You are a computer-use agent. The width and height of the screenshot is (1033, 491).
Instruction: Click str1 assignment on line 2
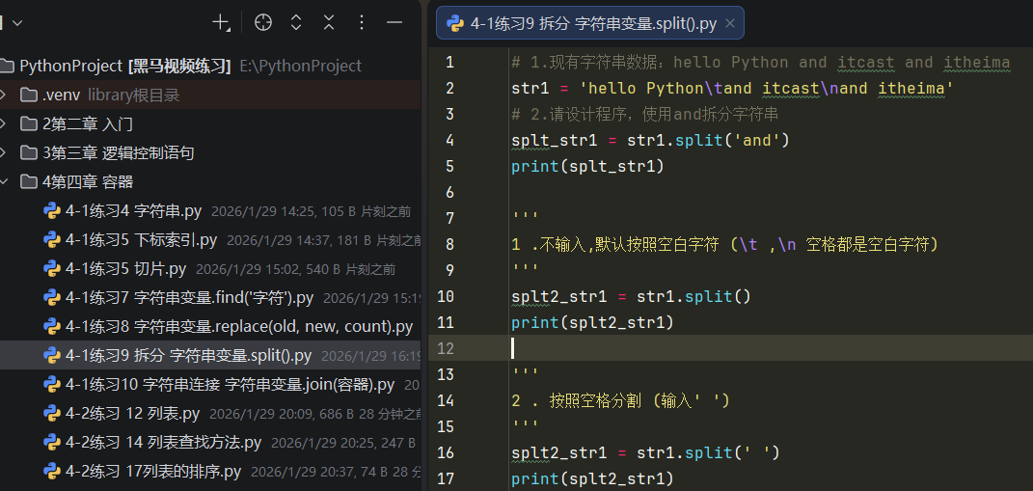click(x=733, y=89)
